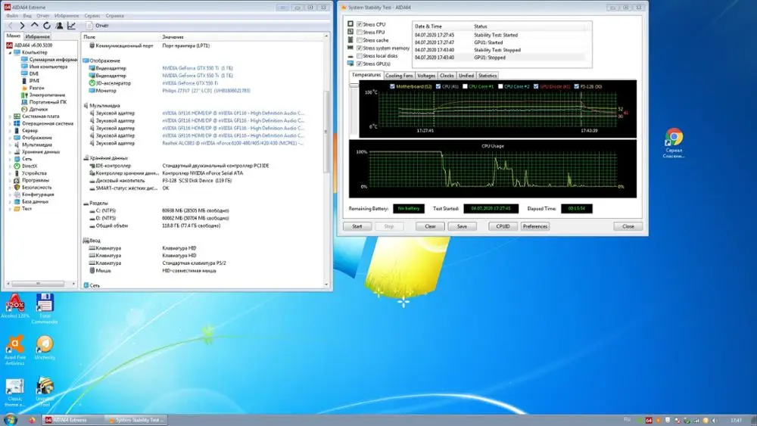The height and width of the screenshot is (426, 757).
Task: Expand the Программы node
Action: pos(10,180)
